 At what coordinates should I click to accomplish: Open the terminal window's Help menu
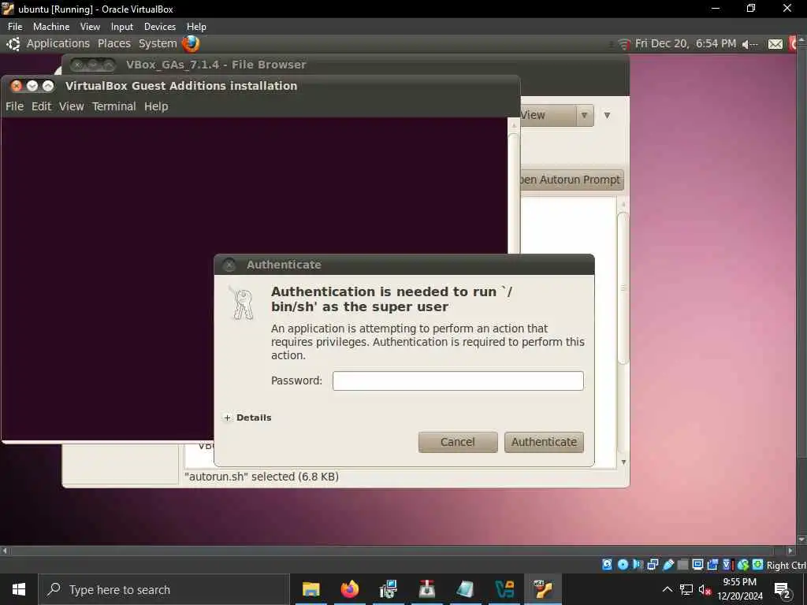156,106
